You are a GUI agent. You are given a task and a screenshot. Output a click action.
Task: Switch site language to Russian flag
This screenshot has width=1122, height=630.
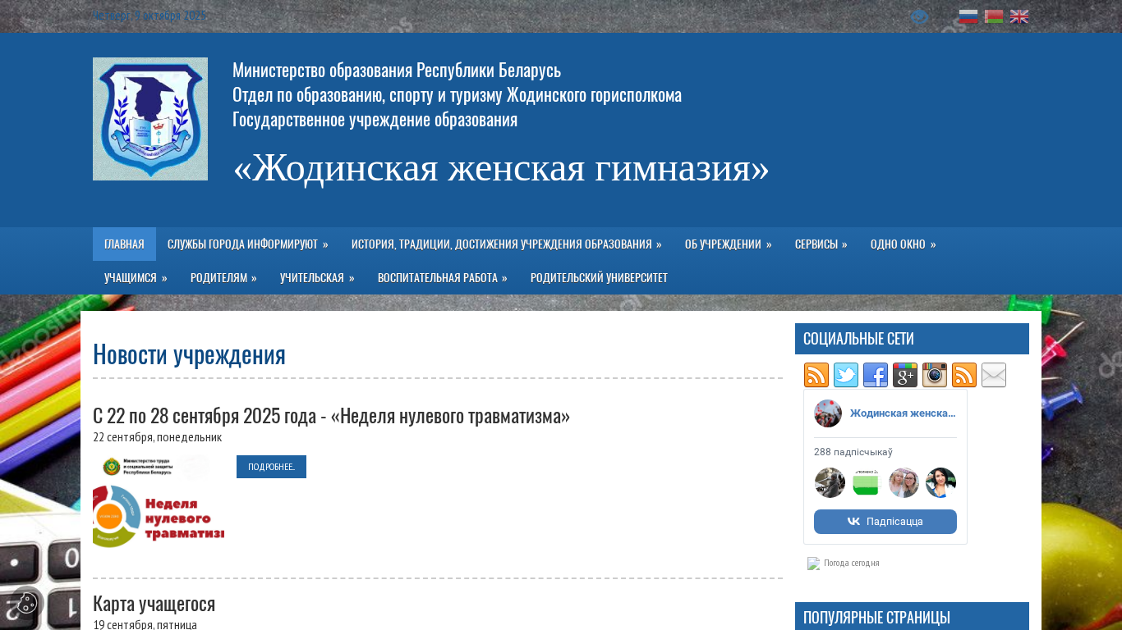coord(968,16)
